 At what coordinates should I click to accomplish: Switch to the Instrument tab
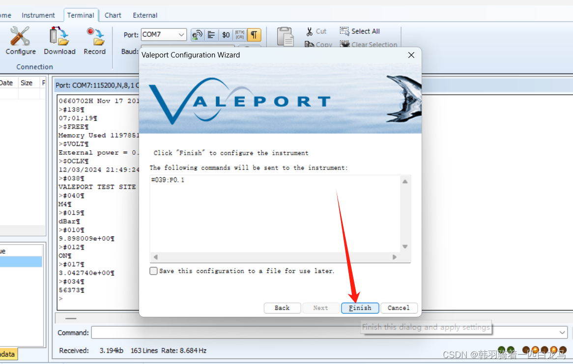(38, 15)
